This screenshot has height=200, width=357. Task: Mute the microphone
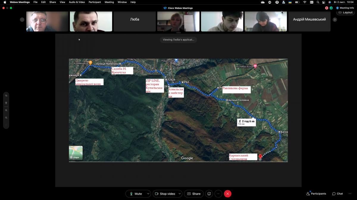pos(135,194)
